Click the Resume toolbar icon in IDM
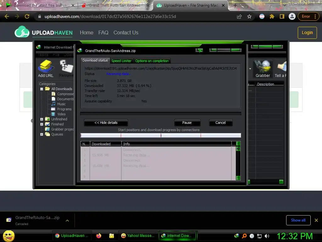322x242 pixels. click(66, 69)
